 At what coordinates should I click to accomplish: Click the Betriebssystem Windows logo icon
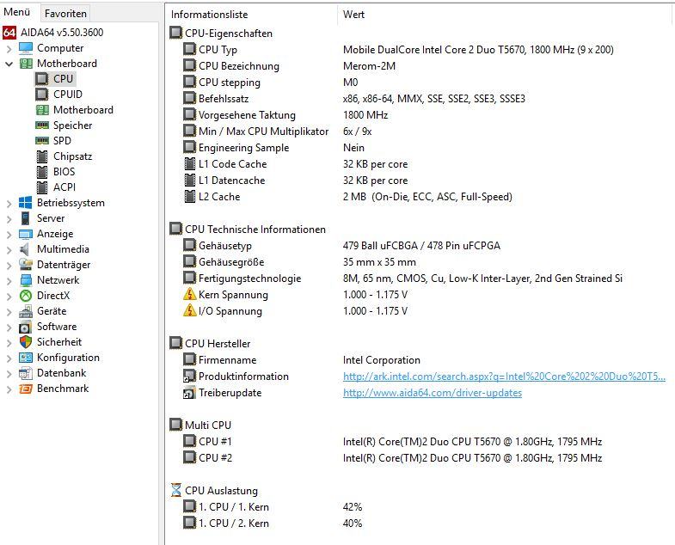pos(26,203)
